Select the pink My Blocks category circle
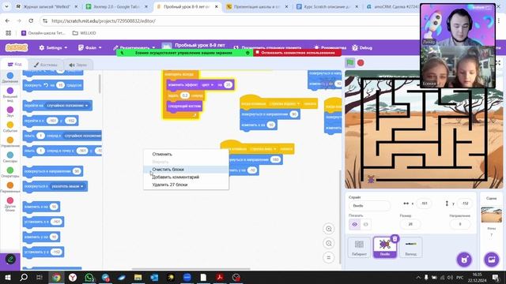This screenshot has width=506, height=284. [x=10, y=200]
